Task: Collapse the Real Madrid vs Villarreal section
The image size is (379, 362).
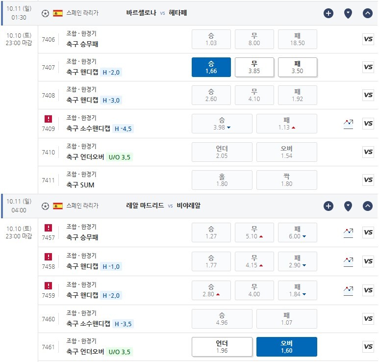Action: click(x=367, y=206)
